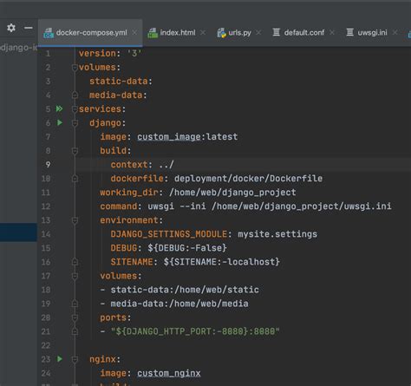Open custom_image link on line 7
The height and width of the screenshot is (386, 411).
[x=169, y=137]
